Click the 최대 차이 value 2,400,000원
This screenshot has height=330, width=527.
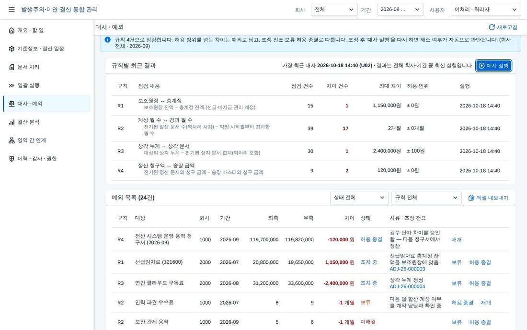click(387, 151)
